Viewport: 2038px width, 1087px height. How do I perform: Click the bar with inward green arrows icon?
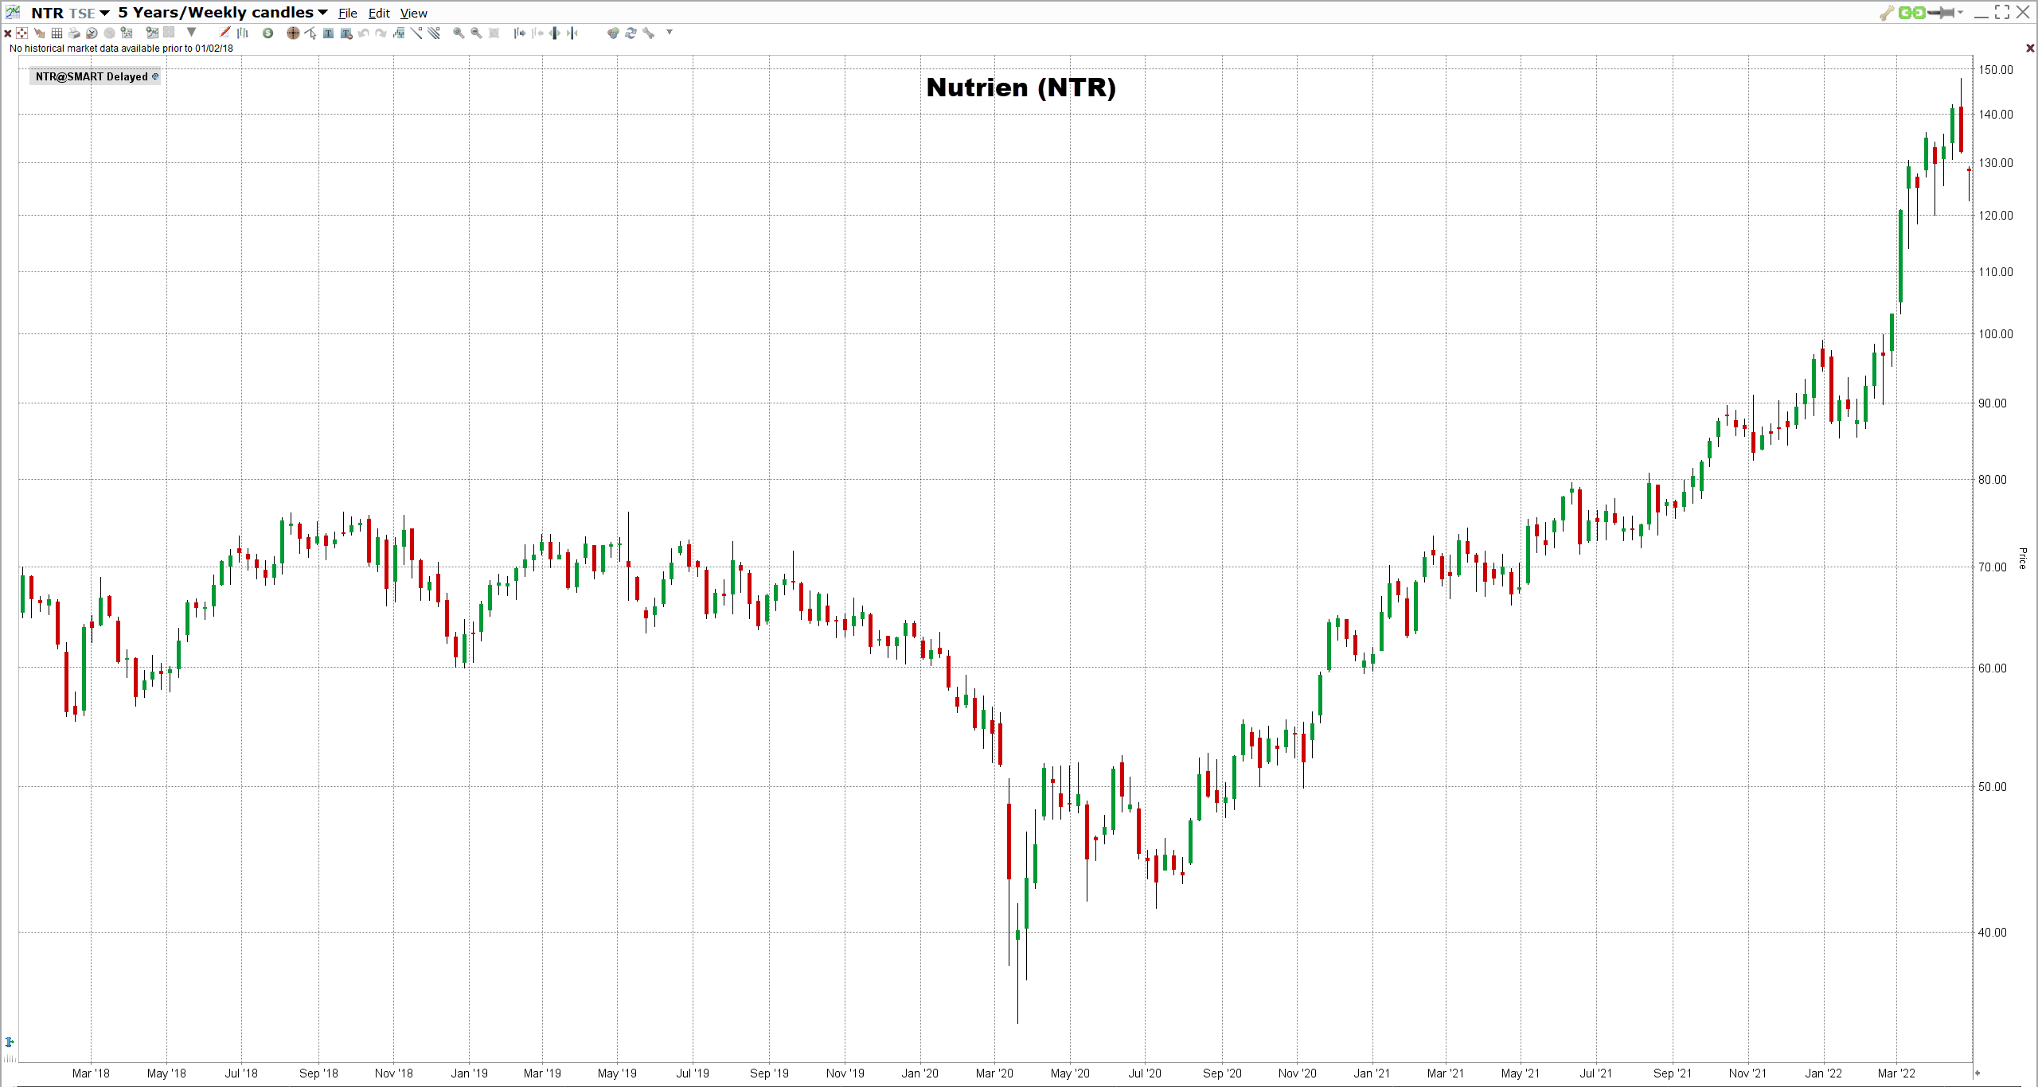pyautogui.click(x=572, y=33)
